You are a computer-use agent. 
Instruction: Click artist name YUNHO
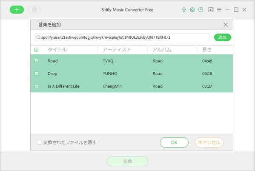pyautogui.click(x=110, y=74)
